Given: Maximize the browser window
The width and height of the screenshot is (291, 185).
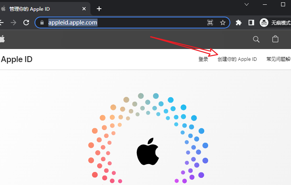Looking at the screenshot, I should coord(283,4).
